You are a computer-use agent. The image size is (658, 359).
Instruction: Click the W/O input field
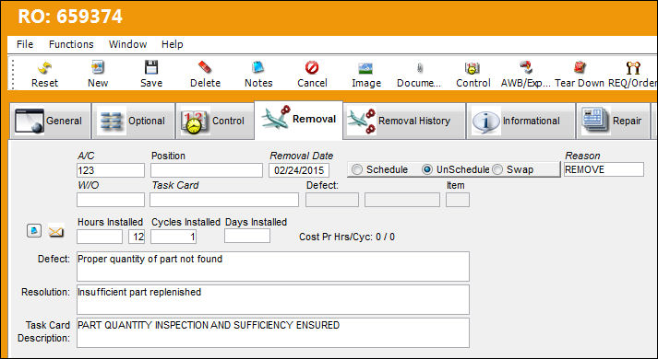[111, 200]
